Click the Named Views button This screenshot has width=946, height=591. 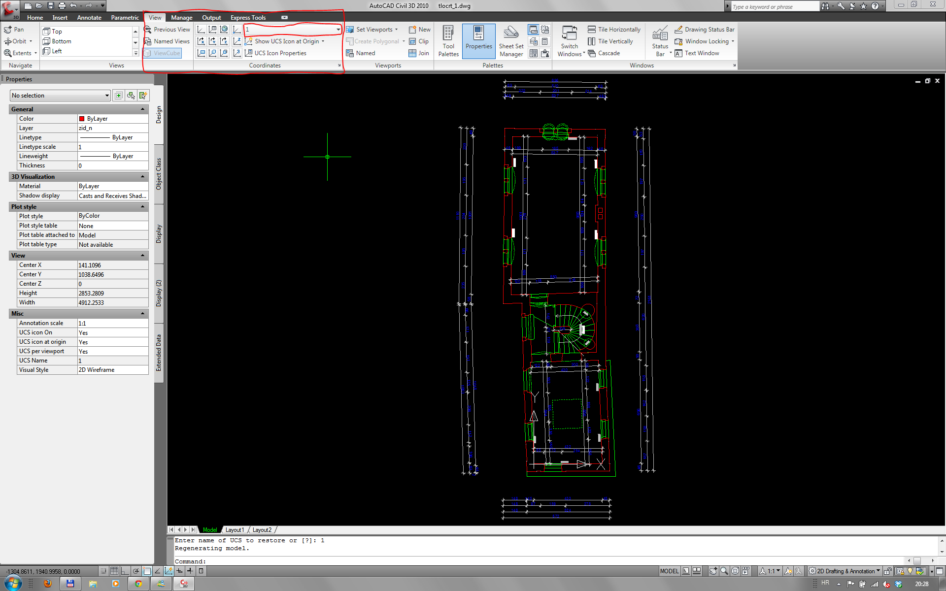point(167,41)
